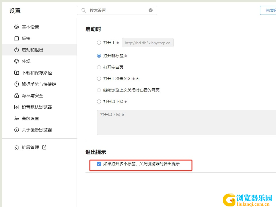
Task: Open 鼠标手势与快捷键 settings
Action: (39, 84)
